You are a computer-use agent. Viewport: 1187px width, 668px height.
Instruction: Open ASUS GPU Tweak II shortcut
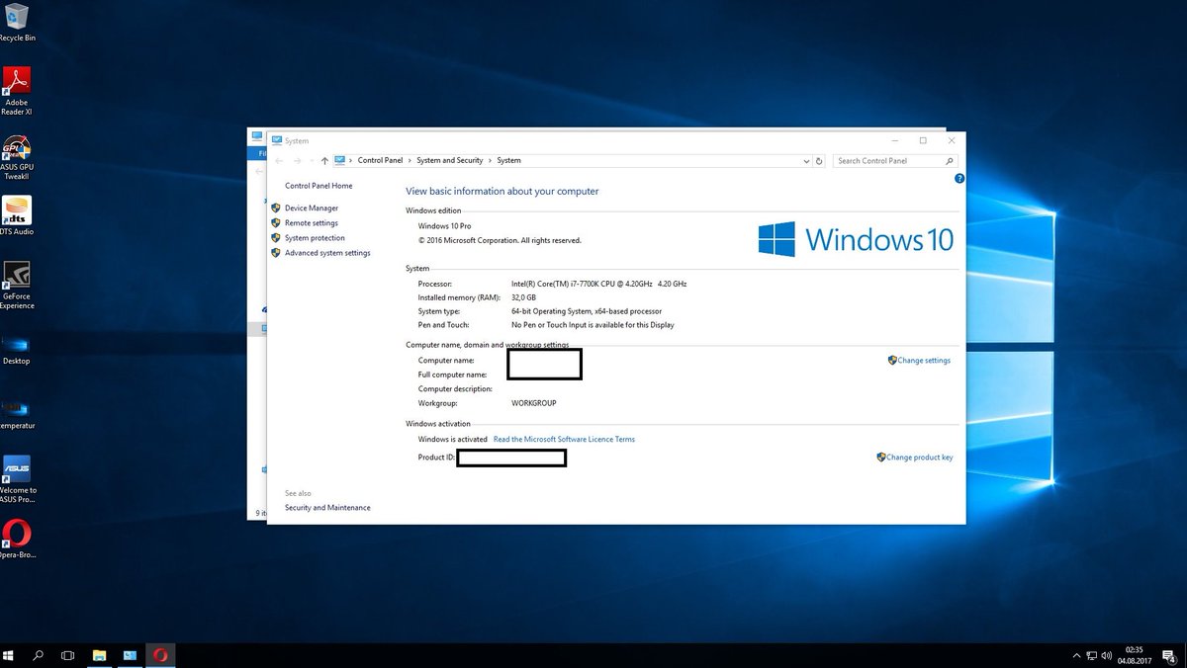click(16, 155)
